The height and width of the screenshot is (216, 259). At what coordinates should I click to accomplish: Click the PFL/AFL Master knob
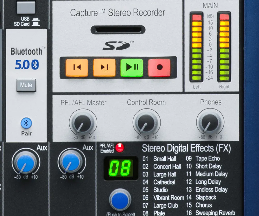83,123
